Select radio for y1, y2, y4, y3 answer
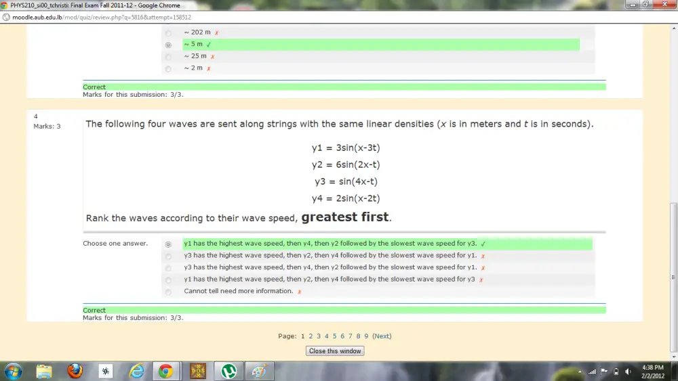This screenshot has width=678, height=381. pyautogui.click(x=168, y=280)
